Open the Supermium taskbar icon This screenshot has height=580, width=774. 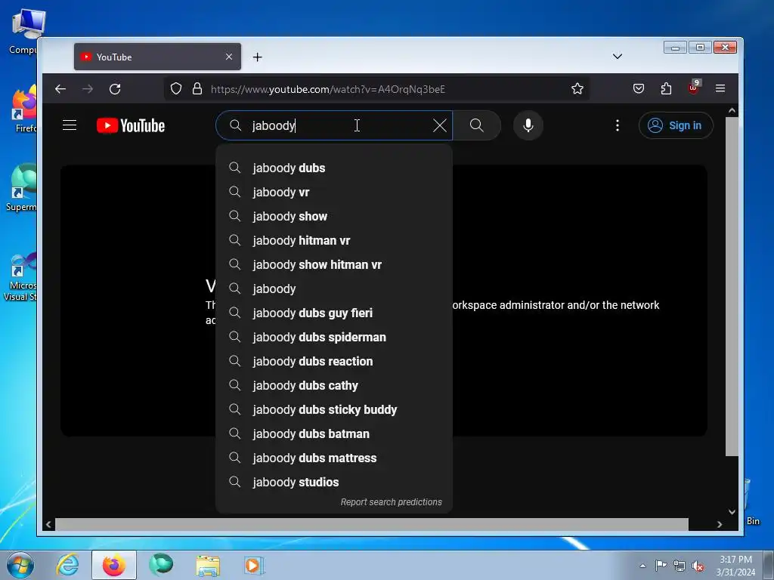coord(161,565)
